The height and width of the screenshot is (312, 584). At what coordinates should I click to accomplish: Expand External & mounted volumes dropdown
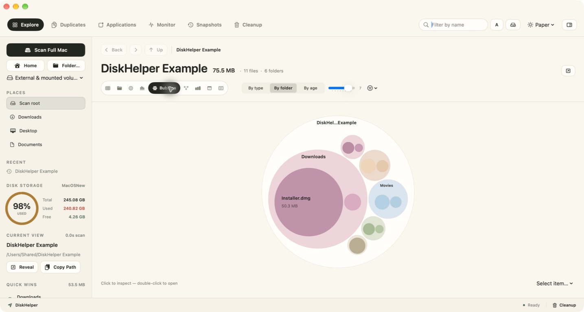pos(46,78)
